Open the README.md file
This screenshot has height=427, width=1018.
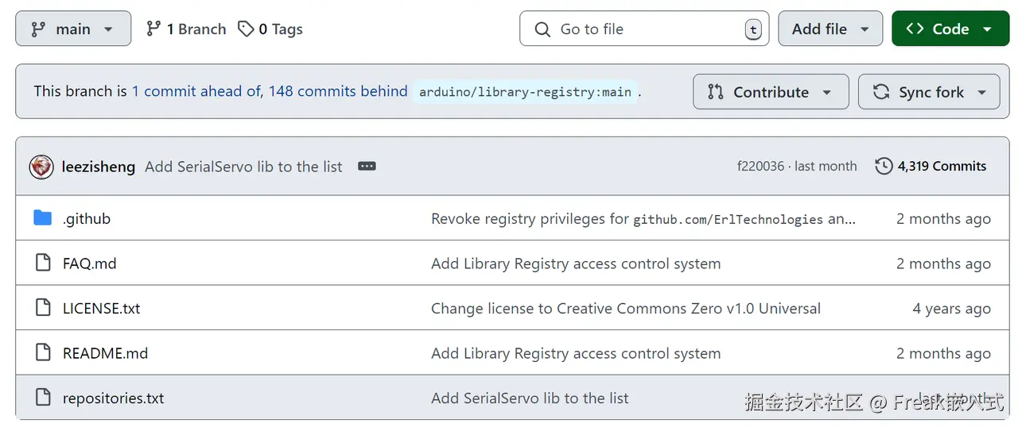click(x=105, y=353)
